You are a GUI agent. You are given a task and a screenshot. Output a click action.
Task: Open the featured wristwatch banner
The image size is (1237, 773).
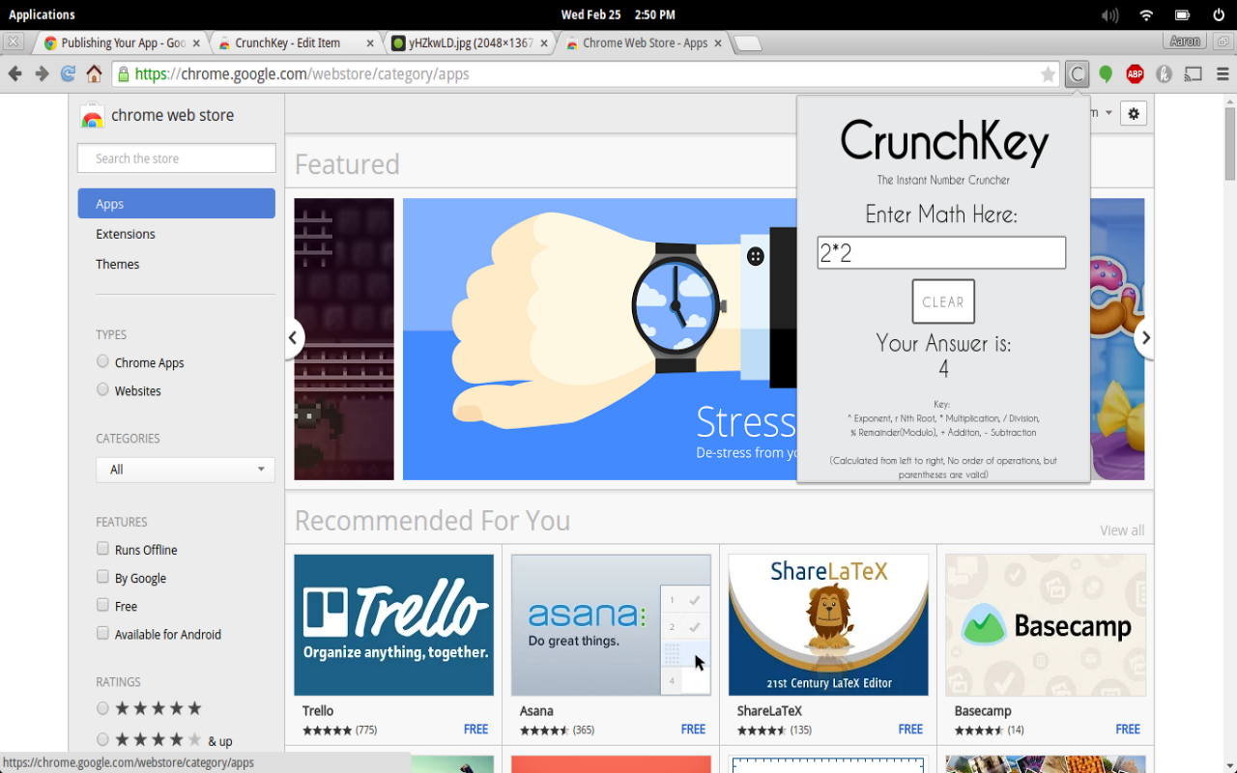point(599,339)
